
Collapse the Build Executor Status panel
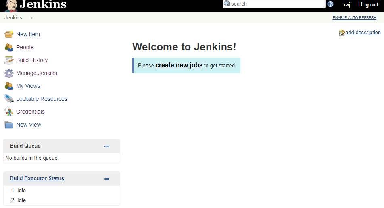pos(107,179)
